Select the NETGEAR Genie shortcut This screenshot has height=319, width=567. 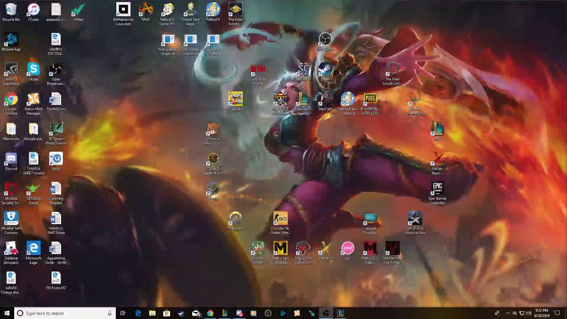[33, 194]
